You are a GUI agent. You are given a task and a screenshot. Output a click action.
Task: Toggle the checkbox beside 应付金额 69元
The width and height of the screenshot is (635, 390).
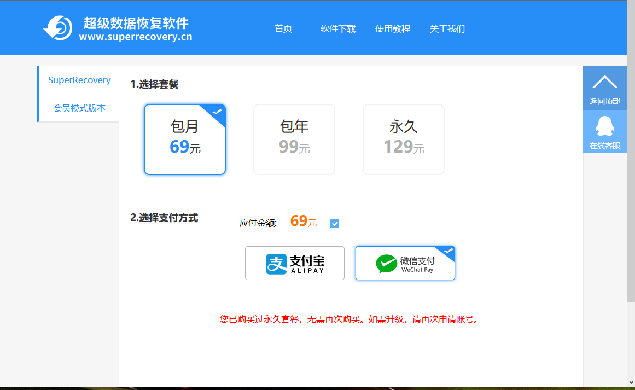[x=334, y=224]
